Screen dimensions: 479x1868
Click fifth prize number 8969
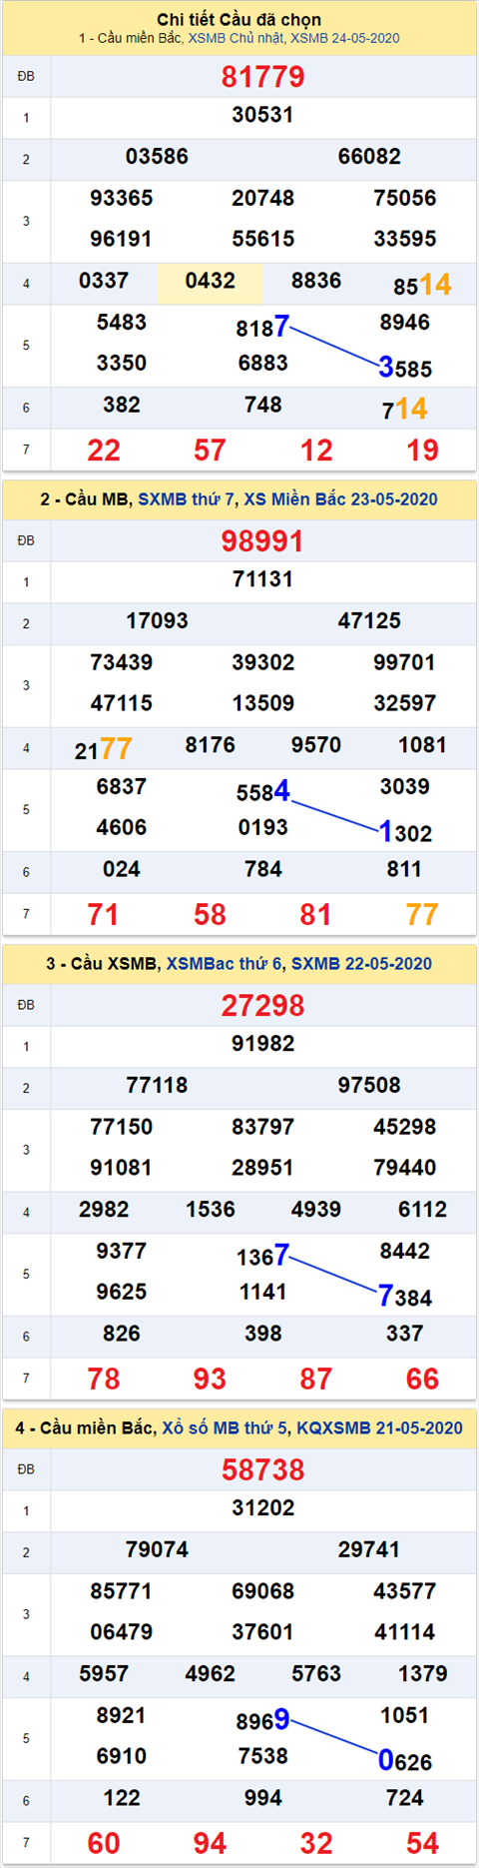click(263, 1720)
